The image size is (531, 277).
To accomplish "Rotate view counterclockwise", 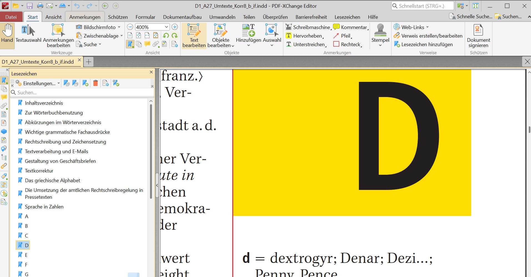I will point(166,36).
